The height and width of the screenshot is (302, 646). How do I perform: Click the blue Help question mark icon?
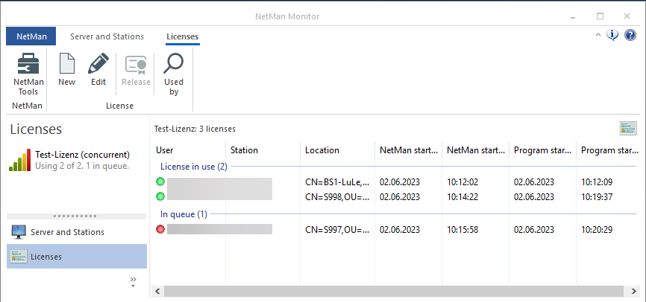click(x=630, y=35)
